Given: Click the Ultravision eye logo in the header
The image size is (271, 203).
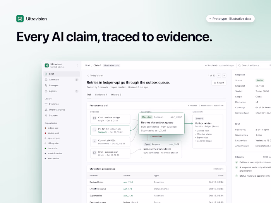Looking at the screenshot, I should (x=20, y=19).
